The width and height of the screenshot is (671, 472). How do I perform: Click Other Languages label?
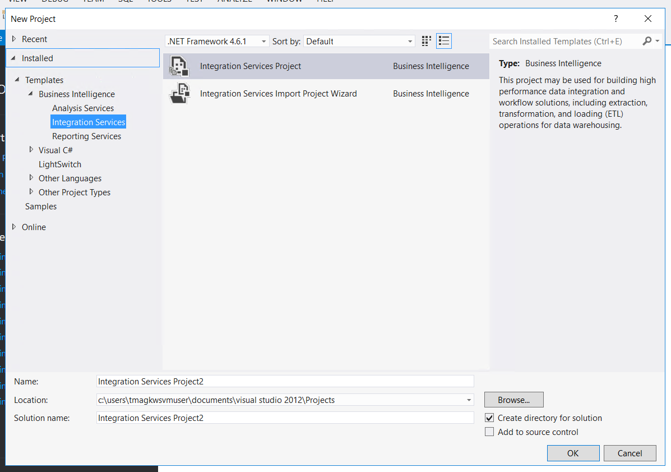tap(70, 178)
